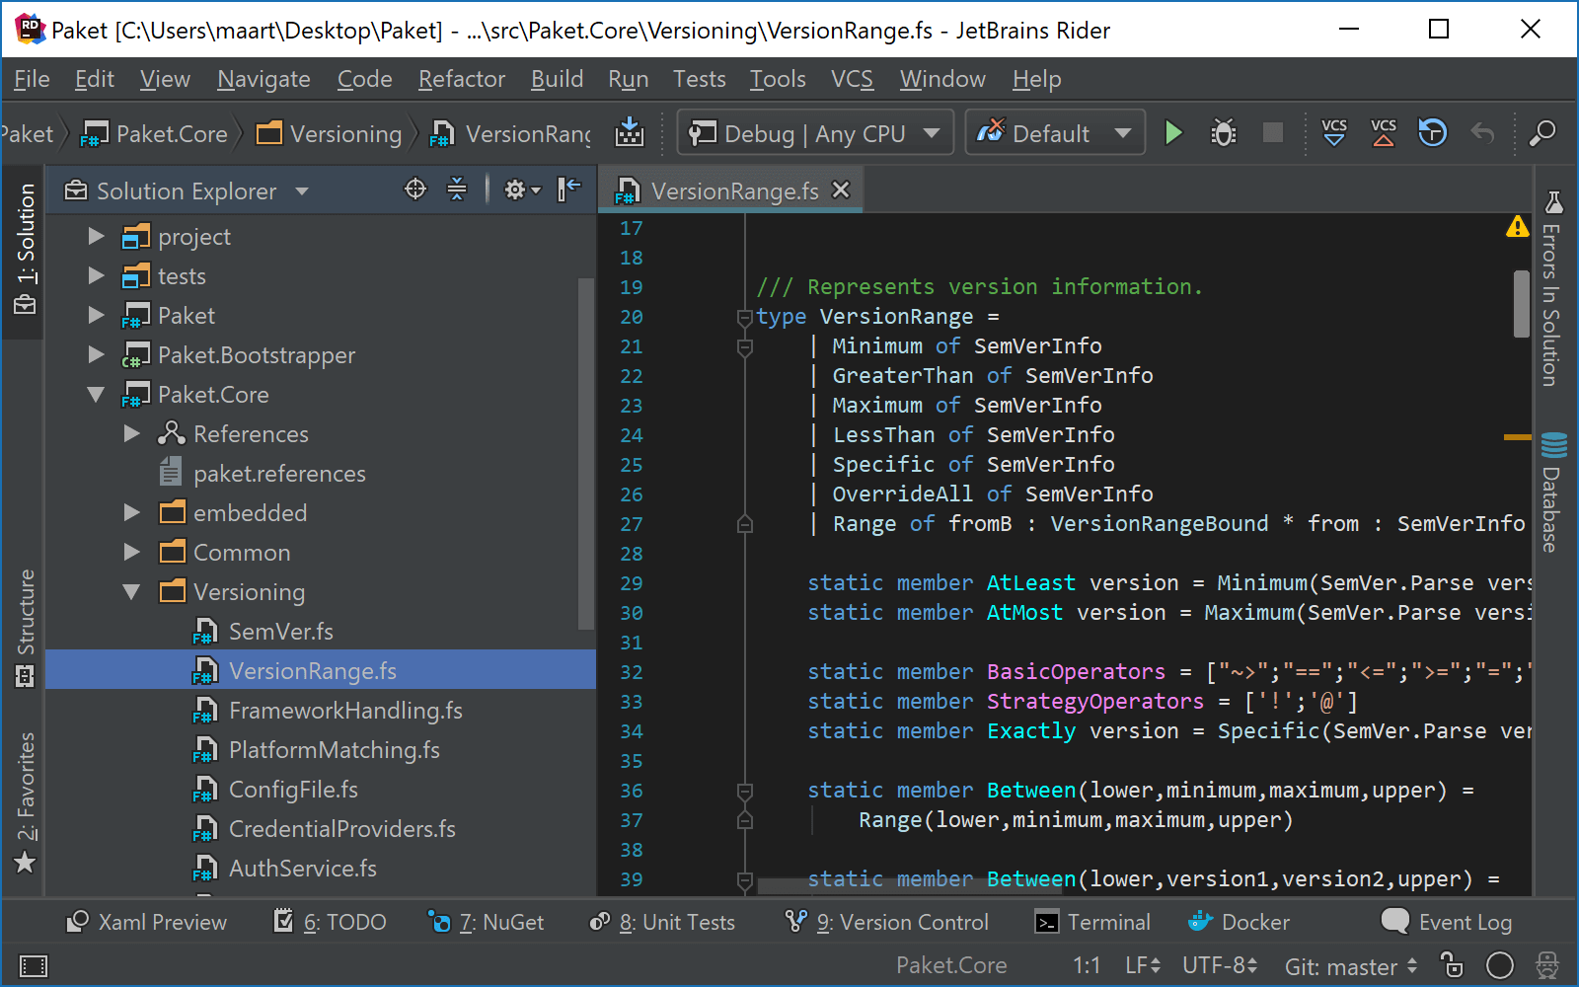Expand the Paket project node

tap(96, 315)
